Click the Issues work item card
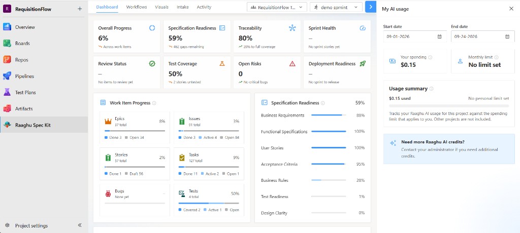Viewport: 520px width, 233px height. tap(209, 128)
